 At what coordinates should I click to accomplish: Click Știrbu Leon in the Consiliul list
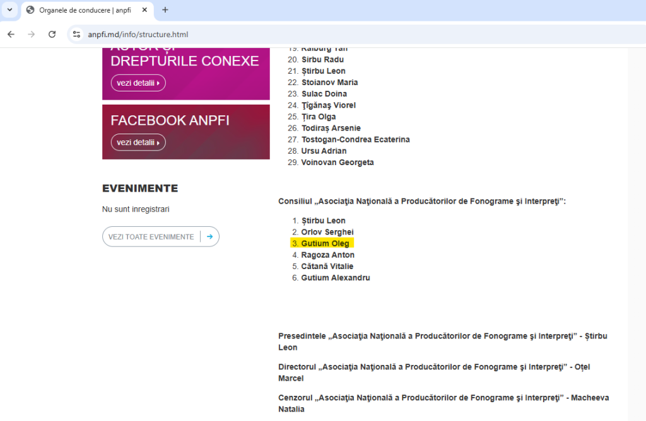(323, 221)
